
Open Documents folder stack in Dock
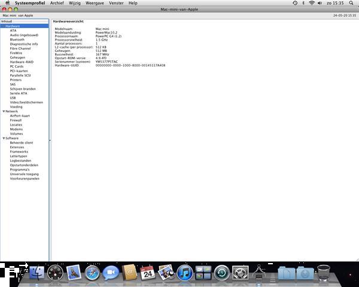click(286, 273)
